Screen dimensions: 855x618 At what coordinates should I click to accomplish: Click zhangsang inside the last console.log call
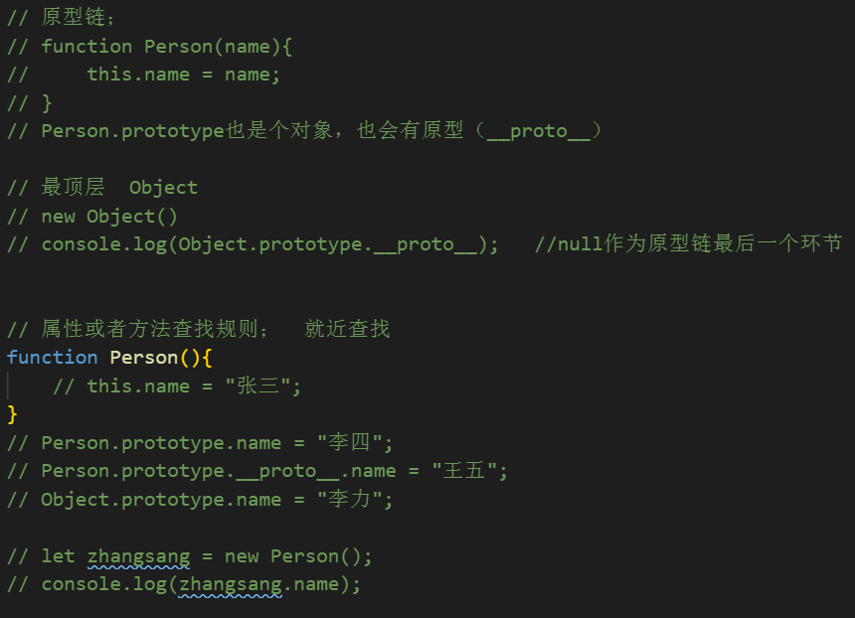(x=231, y=584)
